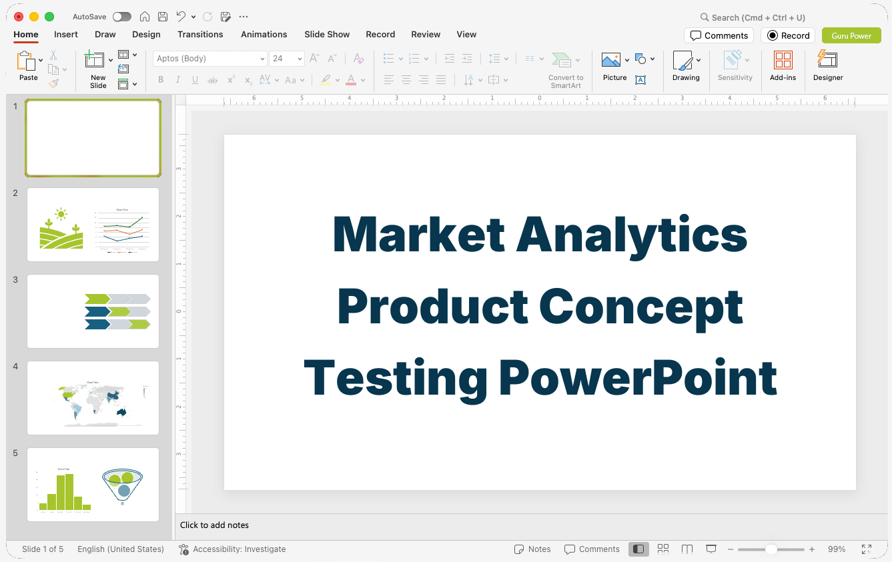Click English (United States) language indicator
Viewport: 892px width, 562px height.
(x=121, y=549)
